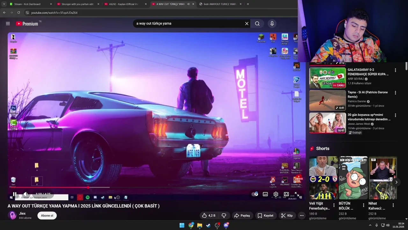This screenshot has height=230, width=408.
Task: Open options for the 30 gün boyunca video
Action: [395, 115]
